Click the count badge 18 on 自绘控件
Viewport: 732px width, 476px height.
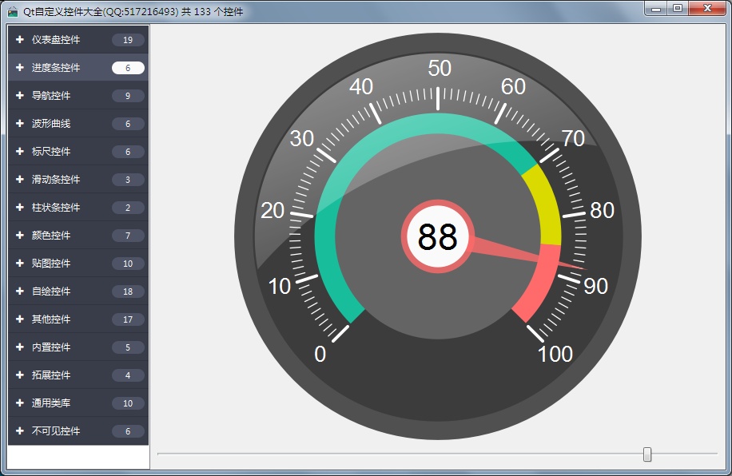(x=128, y=292)
